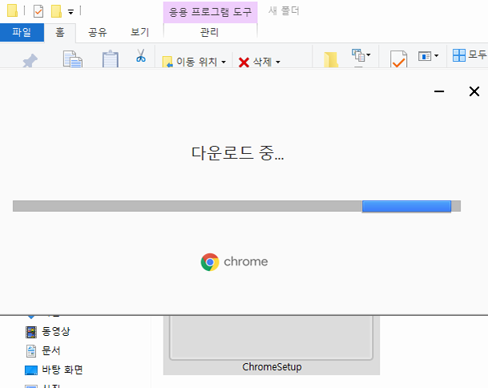Viewport: 488px width, 388px height.
Task: Click the scissors cut icon
Action: point(141,55)
